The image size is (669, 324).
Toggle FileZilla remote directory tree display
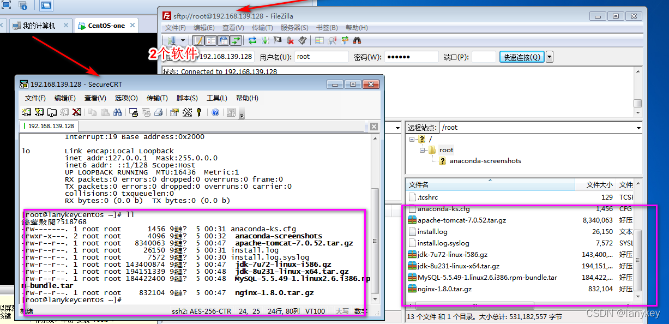click(223, 40)
